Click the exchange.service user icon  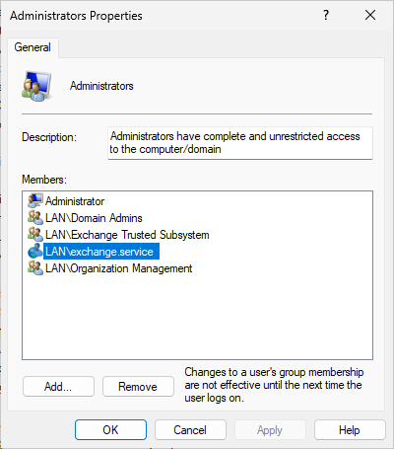pos(35,252)
